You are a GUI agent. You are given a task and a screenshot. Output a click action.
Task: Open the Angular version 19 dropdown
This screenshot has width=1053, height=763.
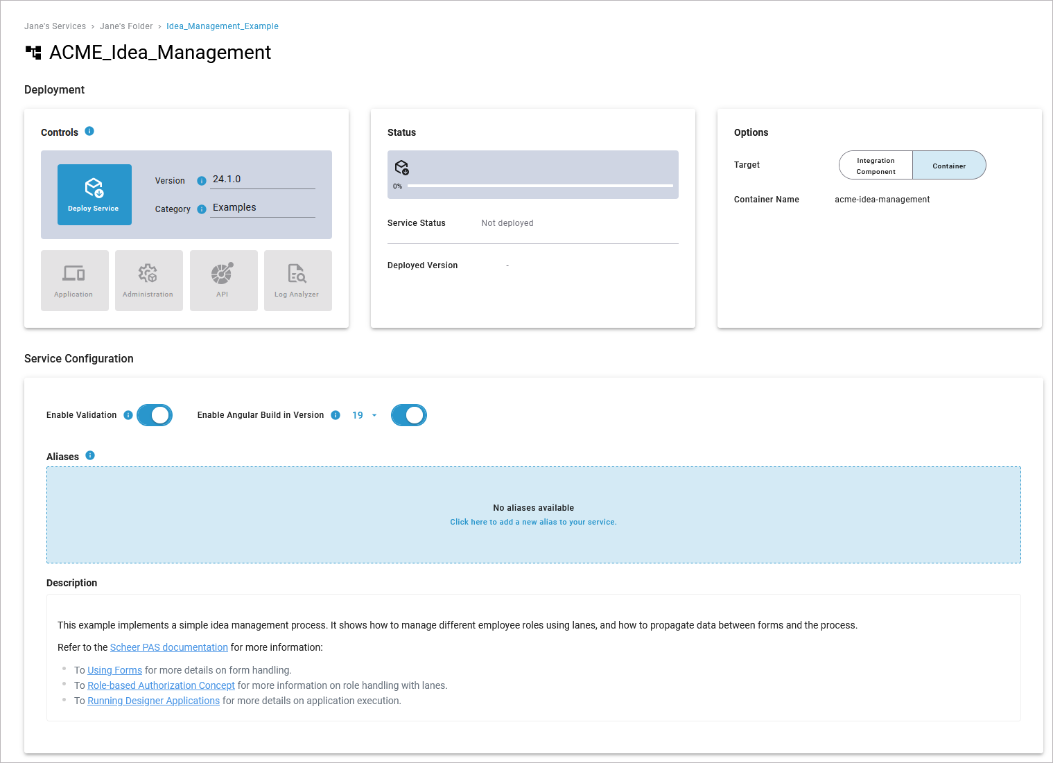coord(365,415)
